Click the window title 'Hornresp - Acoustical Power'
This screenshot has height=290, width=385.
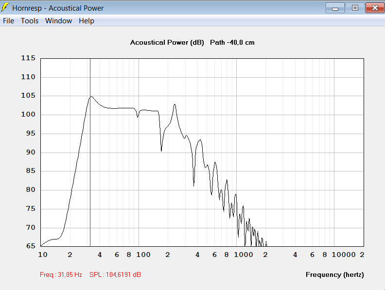(x=58, y=8)
